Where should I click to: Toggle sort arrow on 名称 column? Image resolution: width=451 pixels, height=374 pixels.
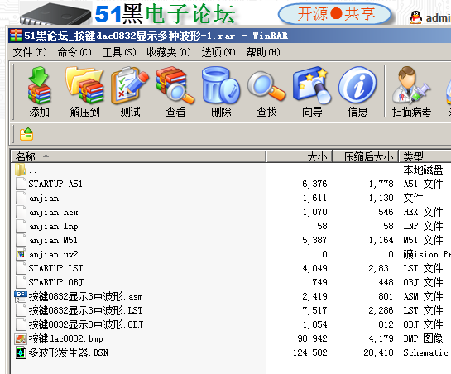pos(46,156)
